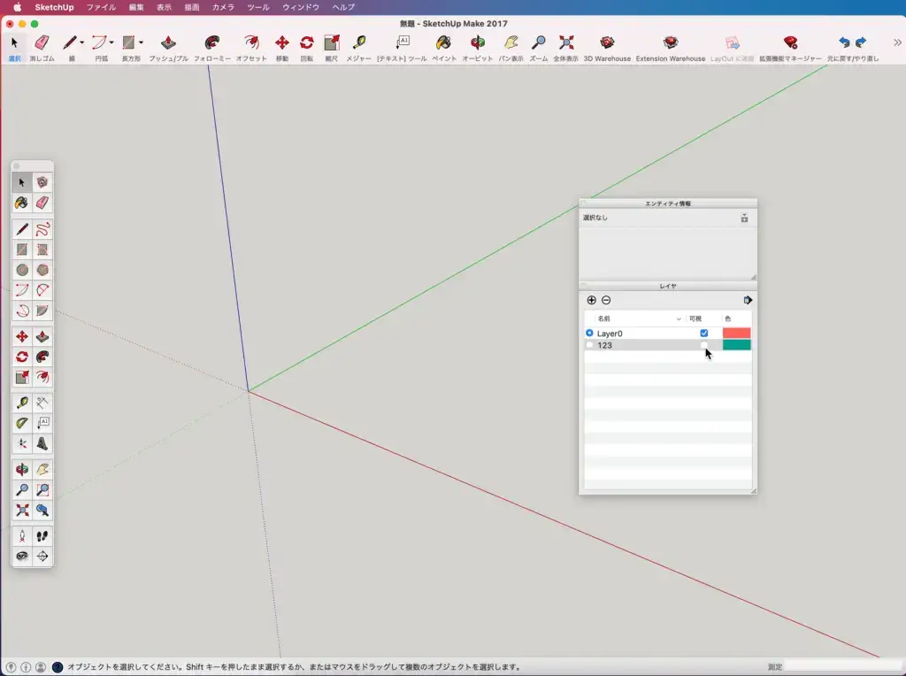This screenshot has height=676, width=906.
Task: Show toolbar overflow chevron items
Action: 897,42
